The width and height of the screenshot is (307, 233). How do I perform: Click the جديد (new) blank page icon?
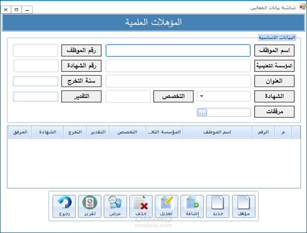(x=218, y=206)
